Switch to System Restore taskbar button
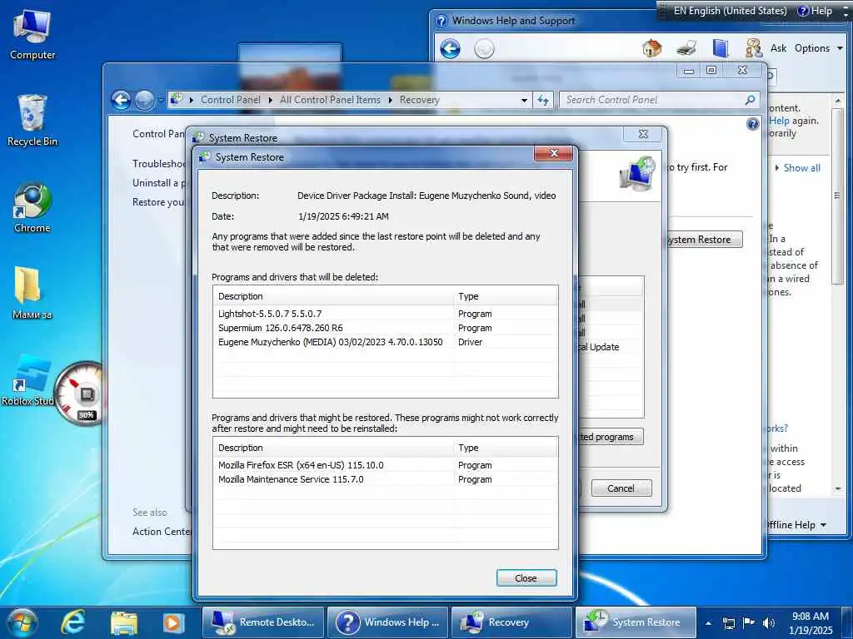Image resolution: width=853 pixels, height=639 pixels. (636, 622)
